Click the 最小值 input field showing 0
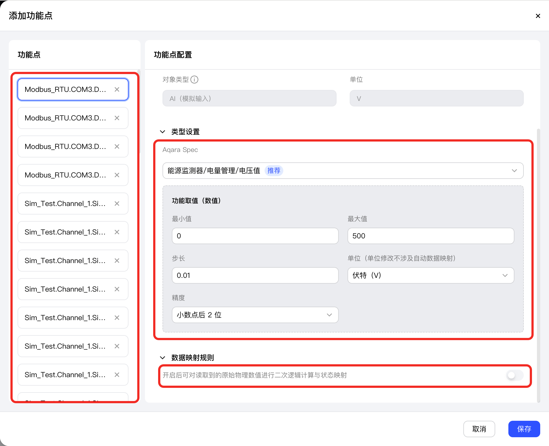This screenshot has height=446, width=549. (x=255, y=236)
